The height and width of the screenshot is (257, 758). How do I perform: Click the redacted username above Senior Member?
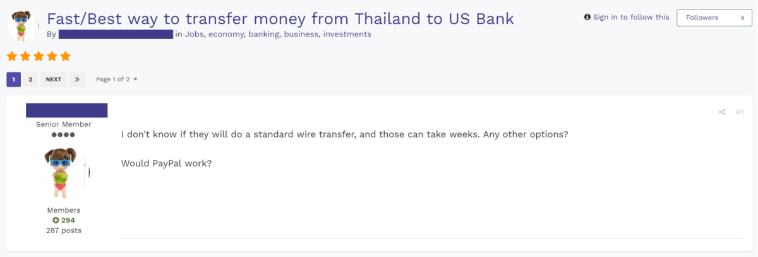coord(67,110)
